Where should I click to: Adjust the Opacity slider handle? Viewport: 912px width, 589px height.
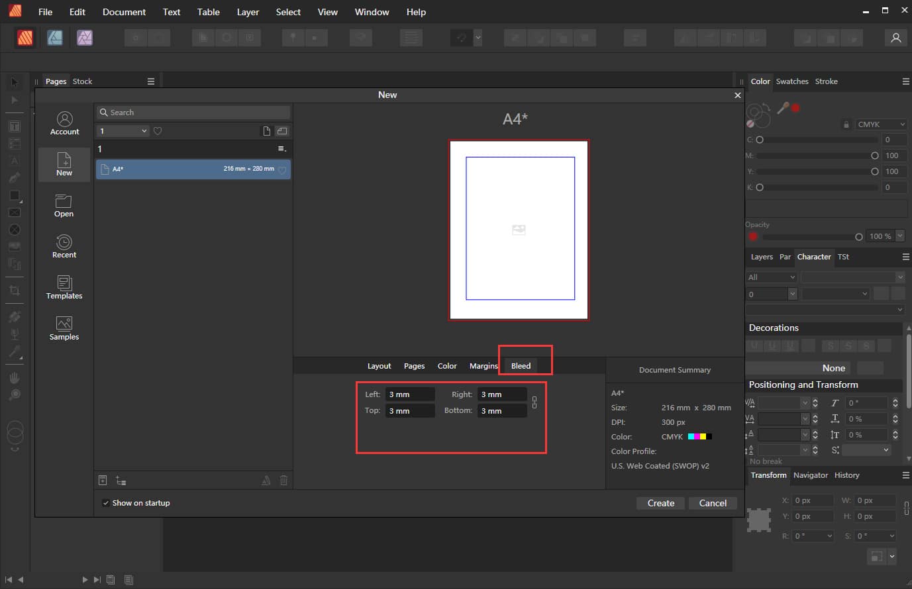859,236
